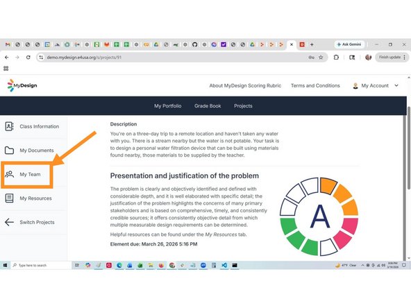Viewport: 411px width, 308px height.
Task: Click the Switch Projects back arrow icon
Action: [10, 222]
